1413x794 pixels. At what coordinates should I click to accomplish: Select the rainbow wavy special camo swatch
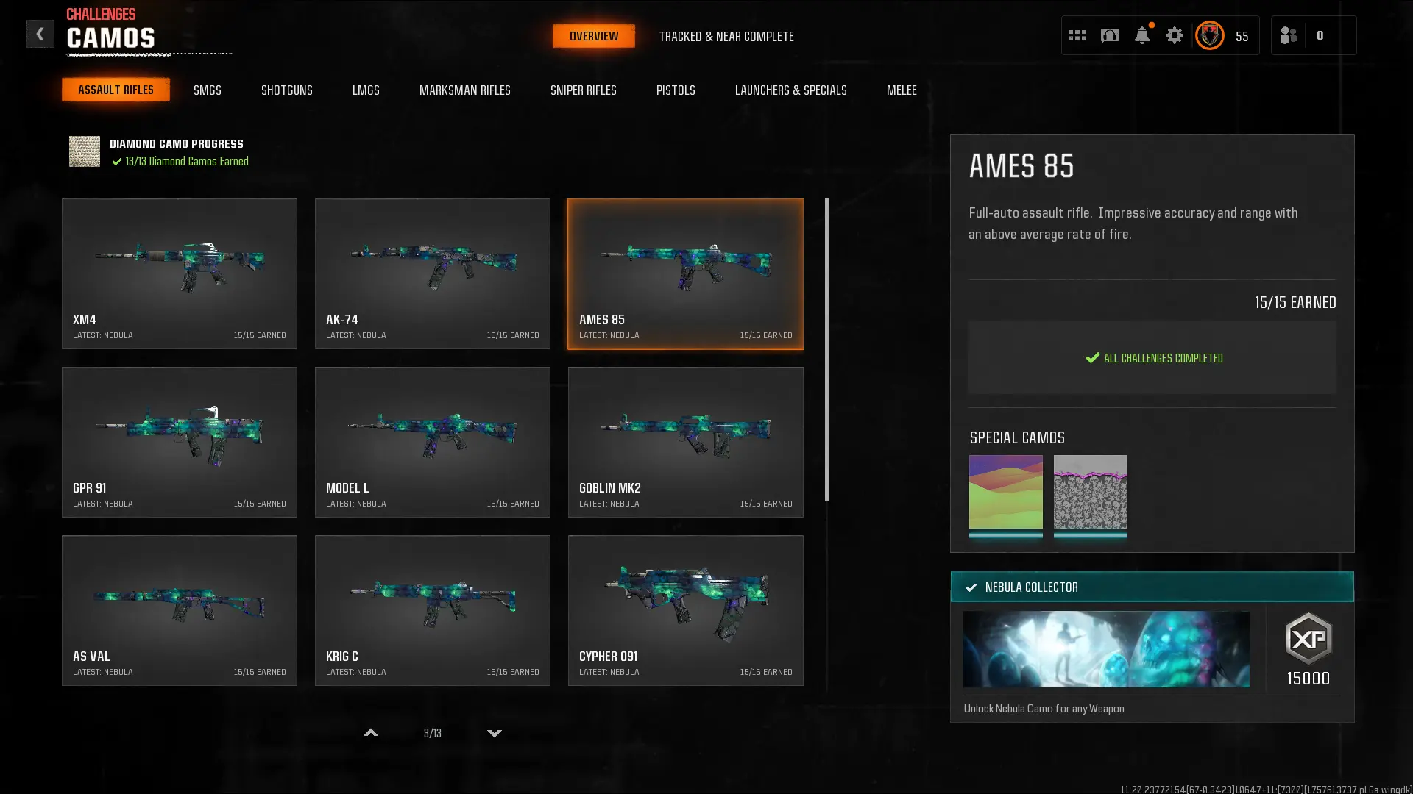point(1005,492)
